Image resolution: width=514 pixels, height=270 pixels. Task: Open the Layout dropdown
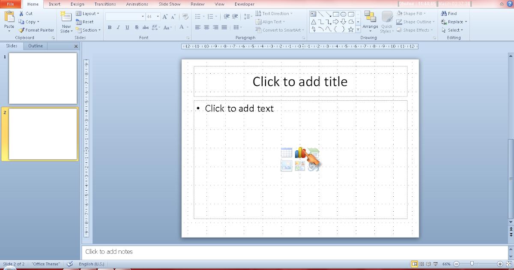(x=88, y=13)
